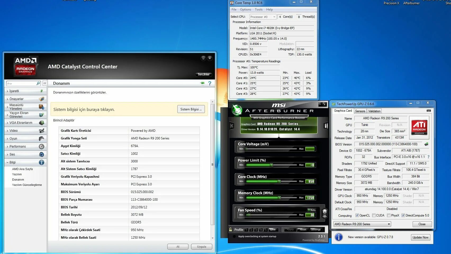Select Afterburner profile slot 5
The image size is (451, 254).
point(265,230)
